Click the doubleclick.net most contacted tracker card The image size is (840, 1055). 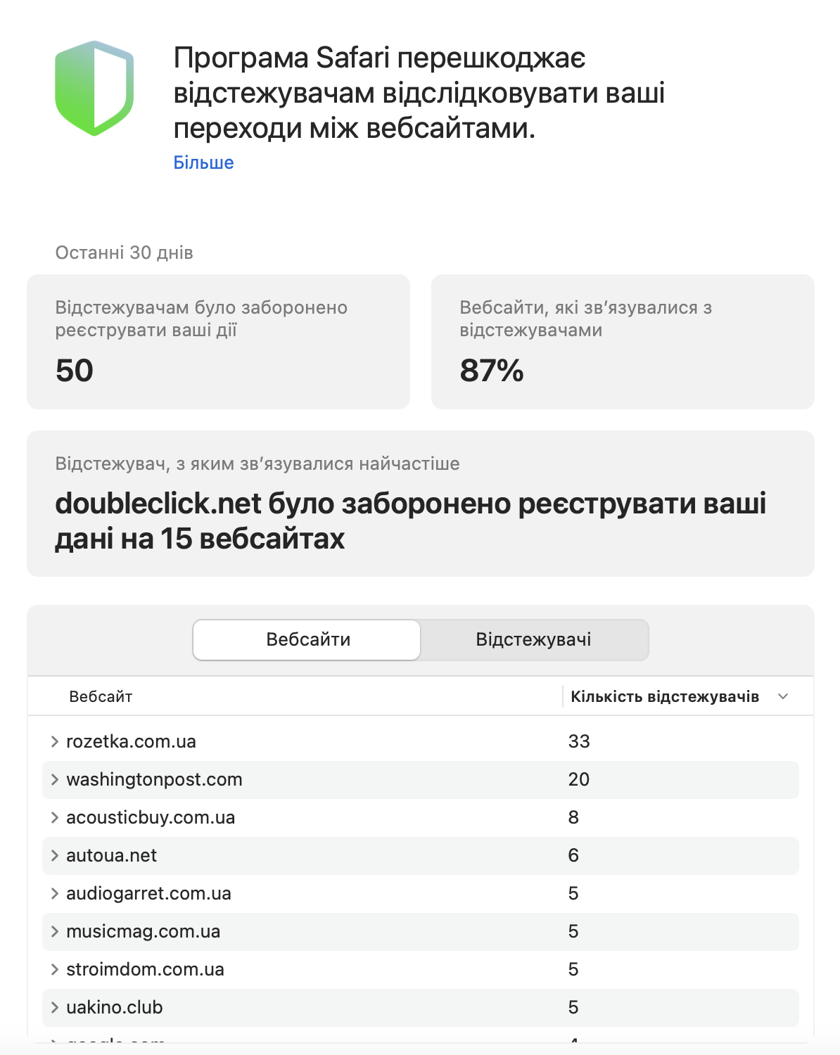(420, 504)
